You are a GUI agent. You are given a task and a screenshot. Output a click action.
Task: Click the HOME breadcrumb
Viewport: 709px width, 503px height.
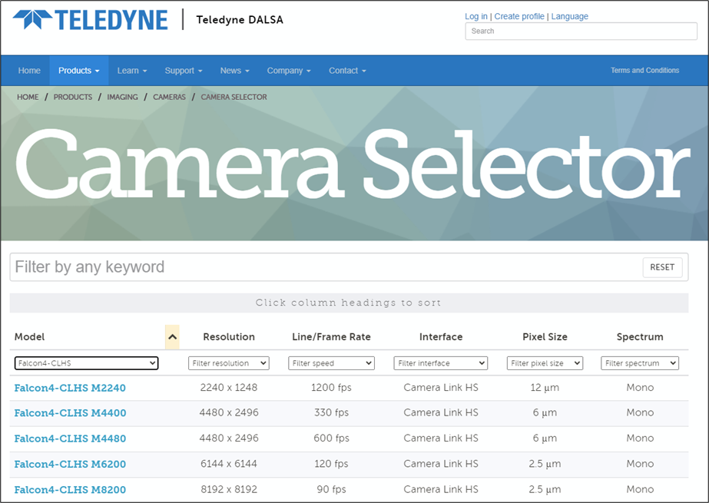point(28,98)
